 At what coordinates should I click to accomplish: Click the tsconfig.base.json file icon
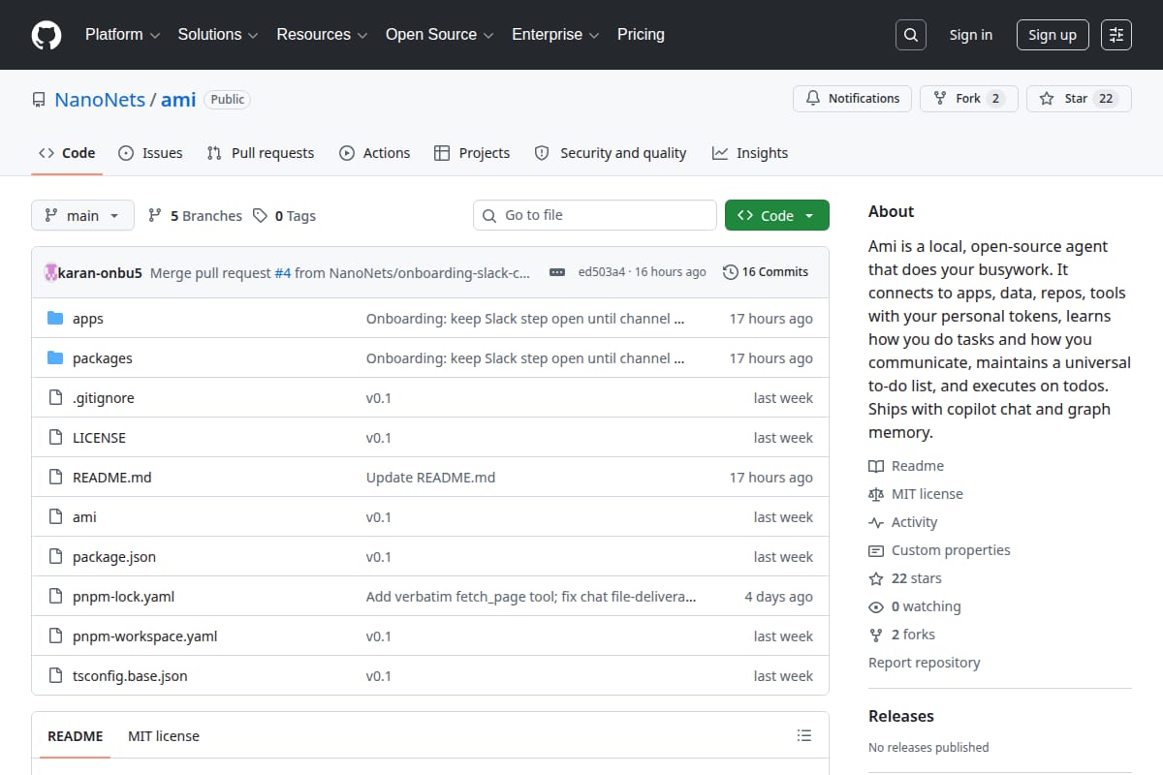(55, 676)
